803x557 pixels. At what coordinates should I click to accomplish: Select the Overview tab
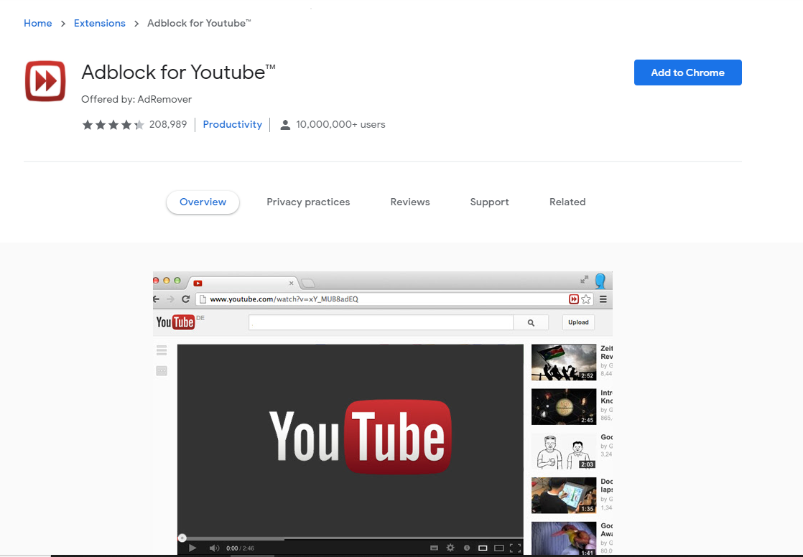tap(203, 202)
